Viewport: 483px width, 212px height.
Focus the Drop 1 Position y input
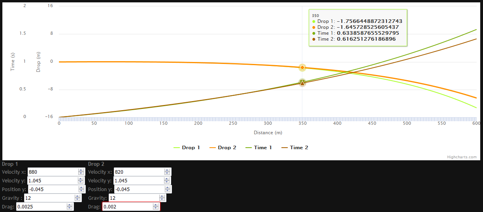[53, 189]
